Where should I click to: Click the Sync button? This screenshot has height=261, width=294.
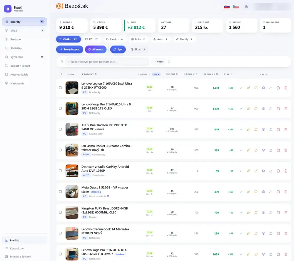118,49
